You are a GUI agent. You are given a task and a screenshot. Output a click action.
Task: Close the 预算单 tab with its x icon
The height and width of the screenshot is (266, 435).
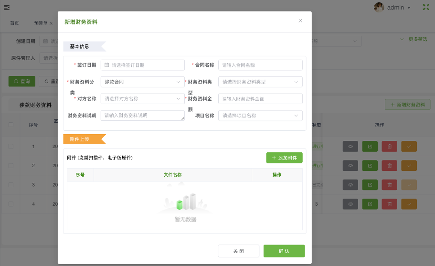[51, 23]
